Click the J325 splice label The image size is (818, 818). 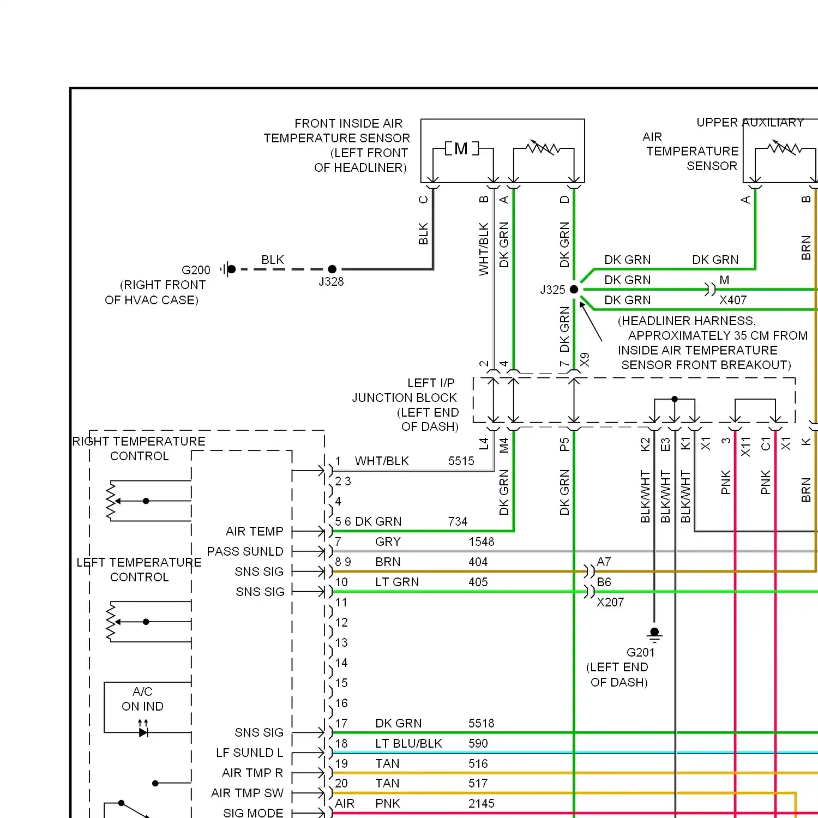(552, 290)
